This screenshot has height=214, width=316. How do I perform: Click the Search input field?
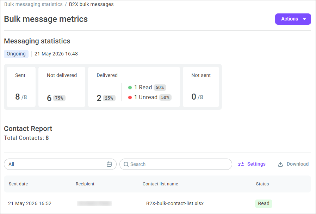point(176,164)
